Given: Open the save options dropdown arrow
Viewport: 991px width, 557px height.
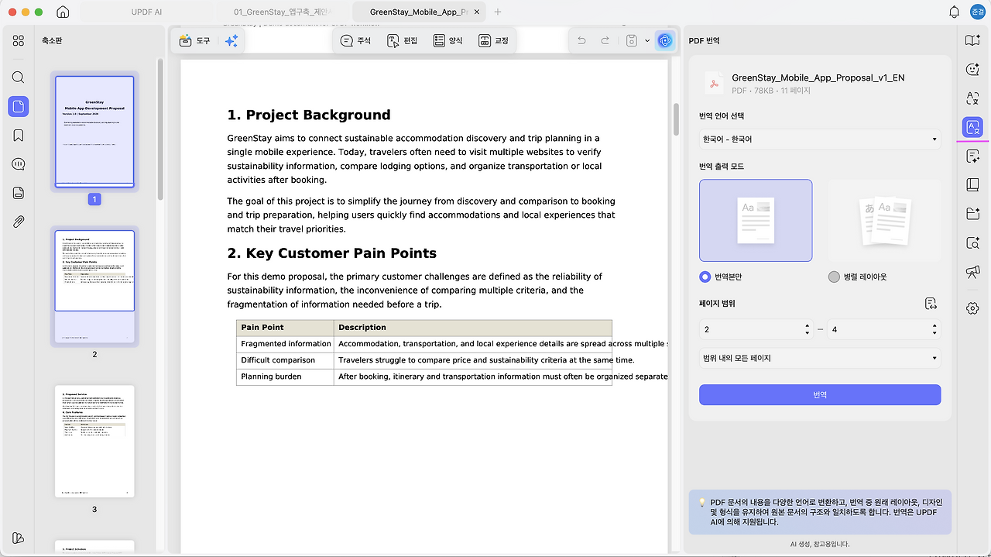Looking at the screenshot, I should point(647,40).
